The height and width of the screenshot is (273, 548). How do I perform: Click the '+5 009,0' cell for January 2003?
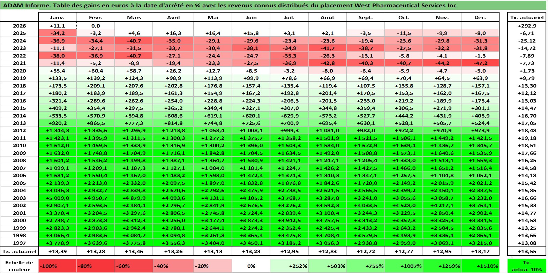click(57, 198)
